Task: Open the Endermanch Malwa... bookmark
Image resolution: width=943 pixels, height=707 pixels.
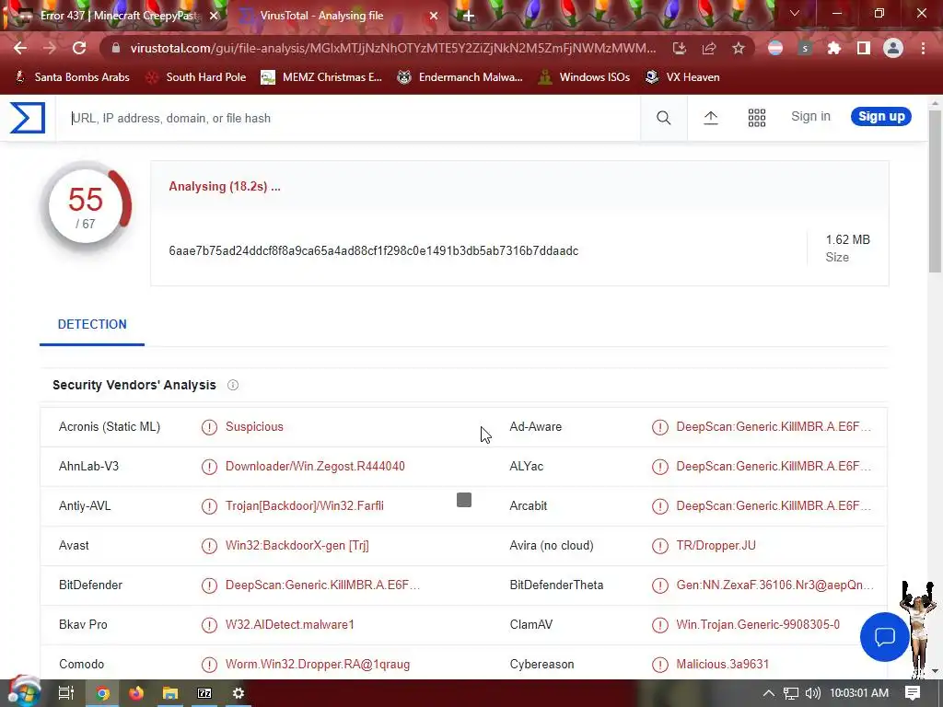Action: pos(460,77)
